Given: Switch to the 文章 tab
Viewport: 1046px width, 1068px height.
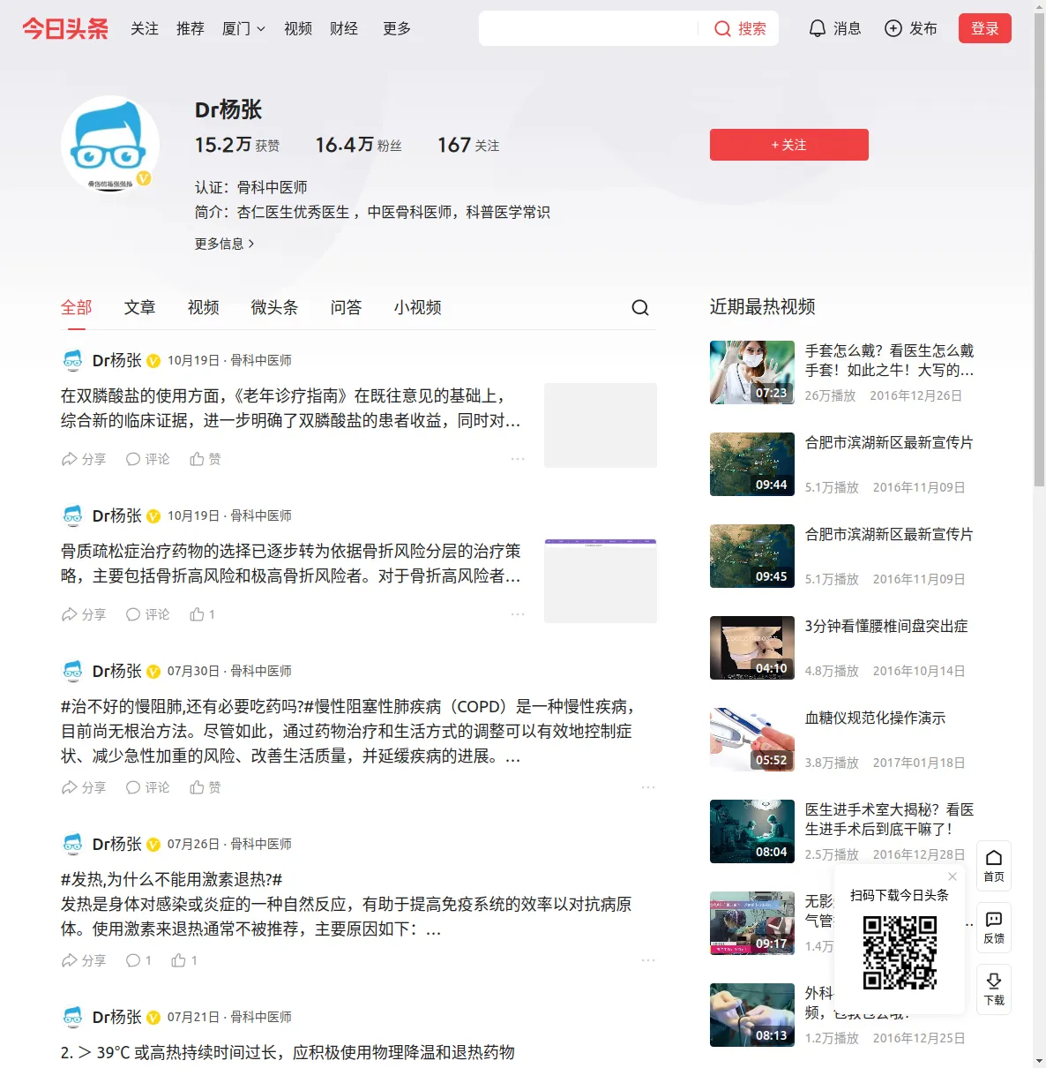Looking at the screenshot, I should click(140, 307).
